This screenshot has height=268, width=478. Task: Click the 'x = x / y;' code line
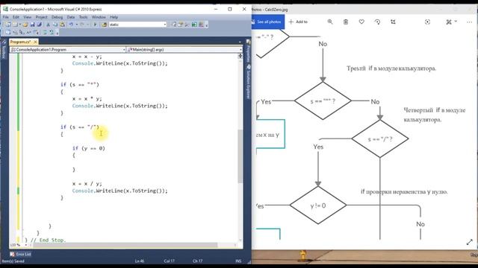click(87, 184)
